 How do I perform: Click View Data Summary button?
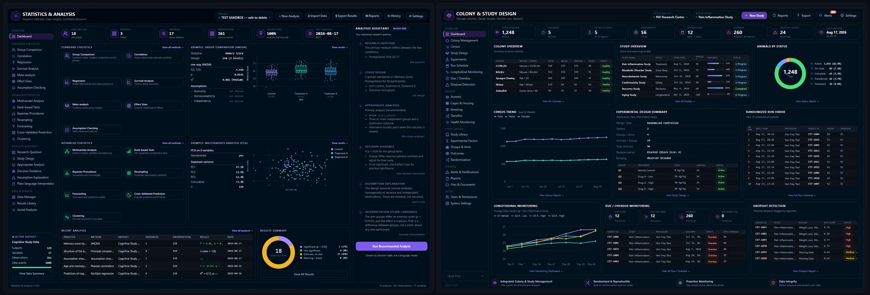coord(32,274)
